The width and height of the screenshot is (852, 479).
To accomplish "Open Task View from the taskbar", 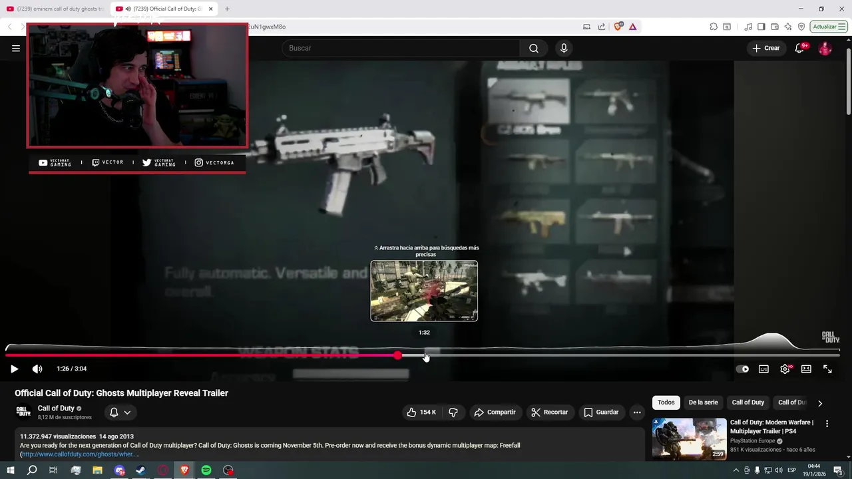I will (53, 470).
